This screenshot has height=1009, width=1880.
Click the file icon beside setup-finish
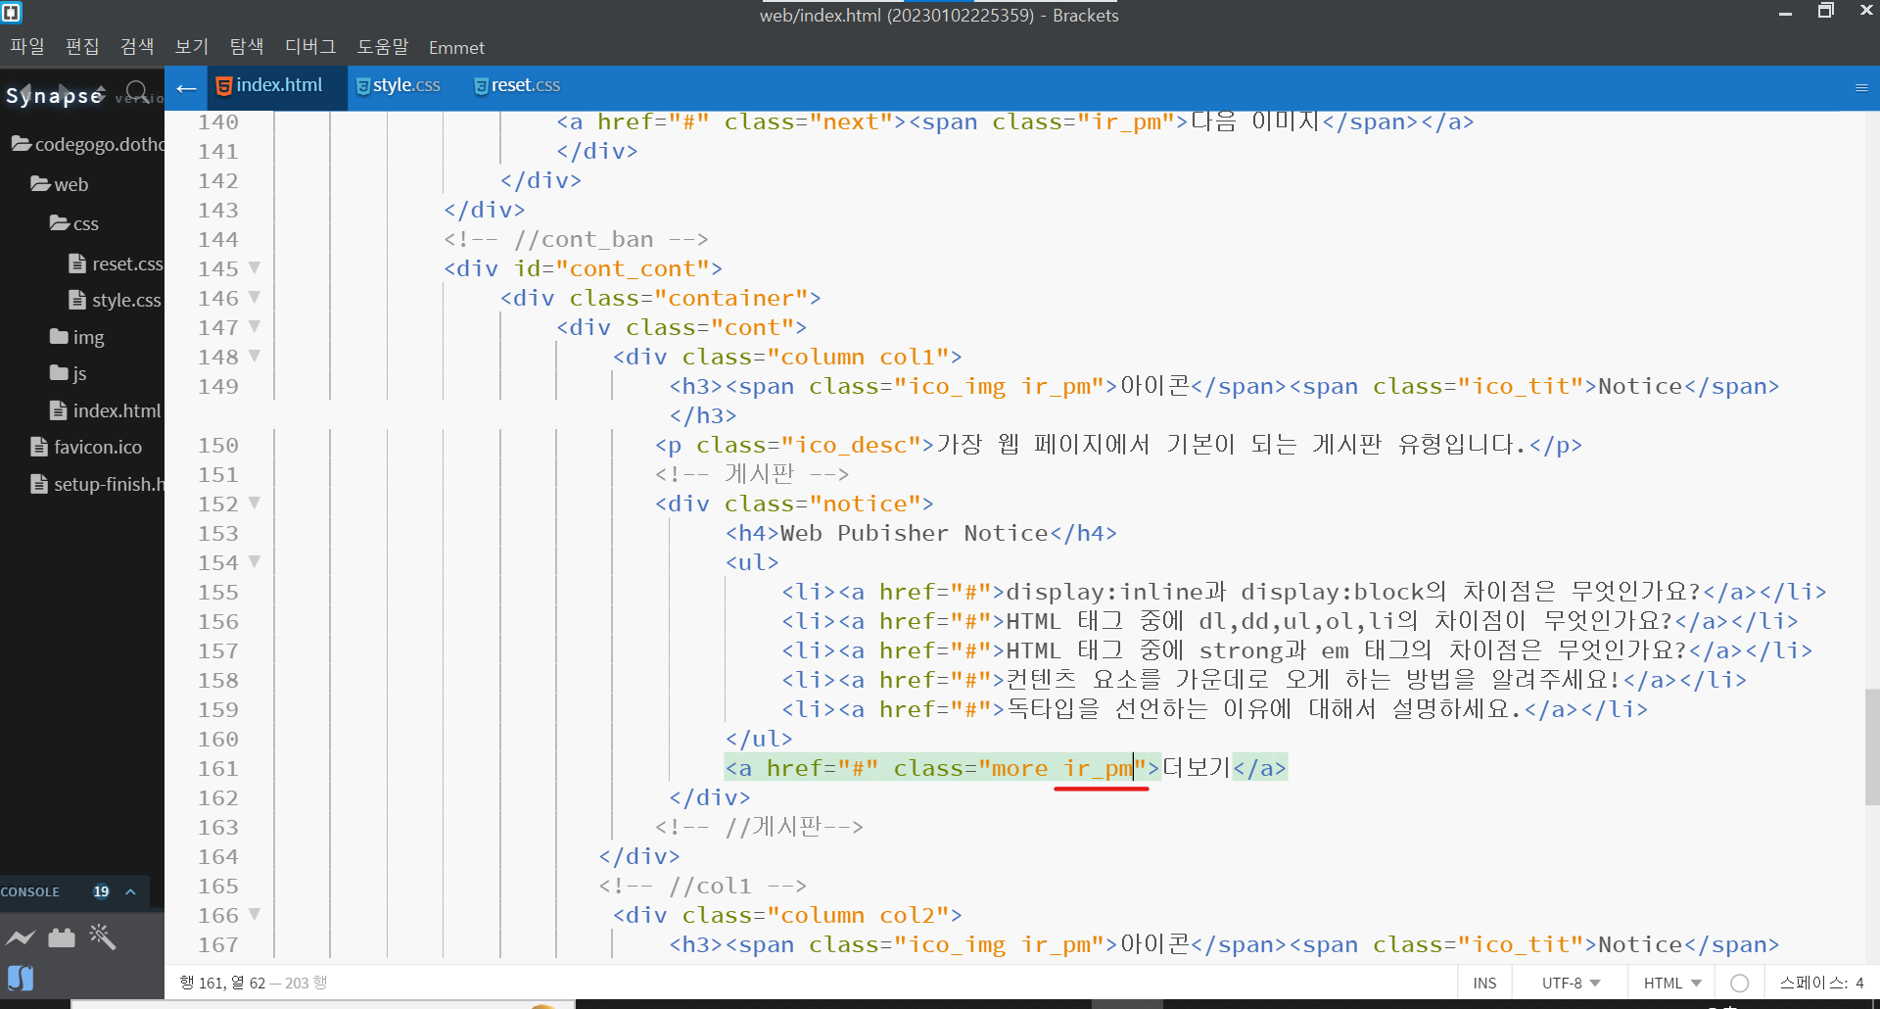point(39,484)
